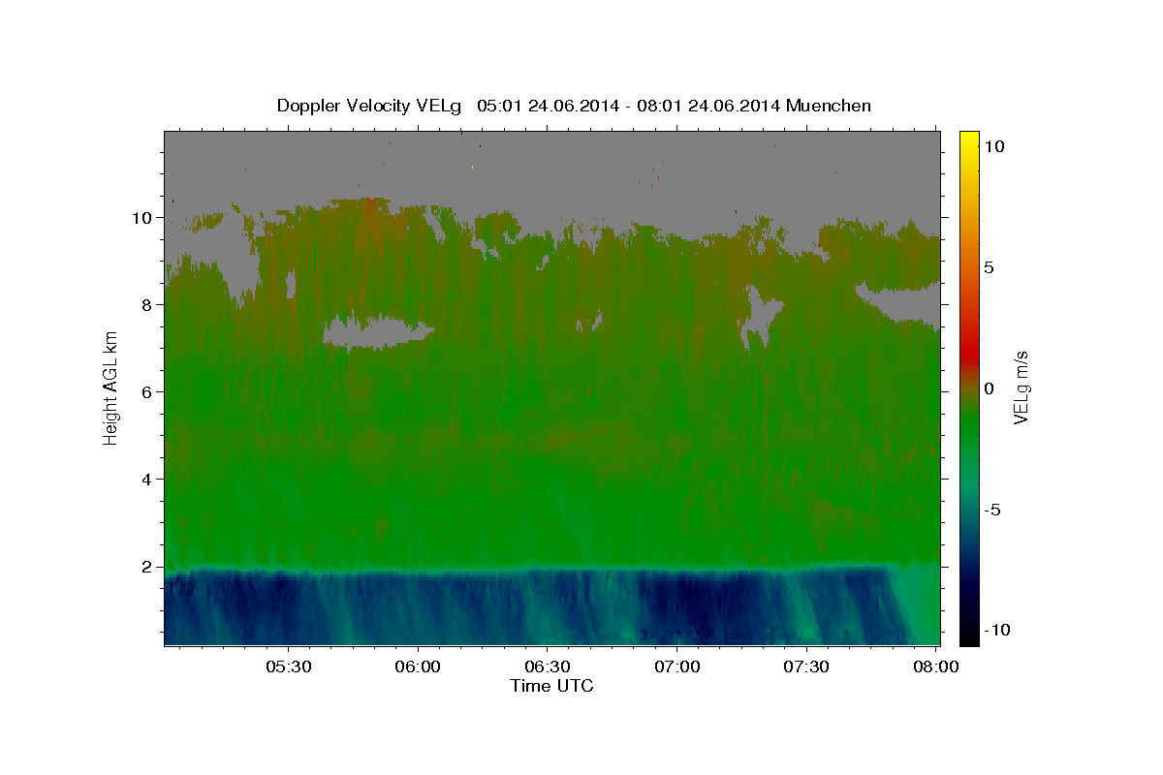The image size is (1163, 775).
Task: Click the 'Time UTC' axis label
Action: click(x=551, y=686)
